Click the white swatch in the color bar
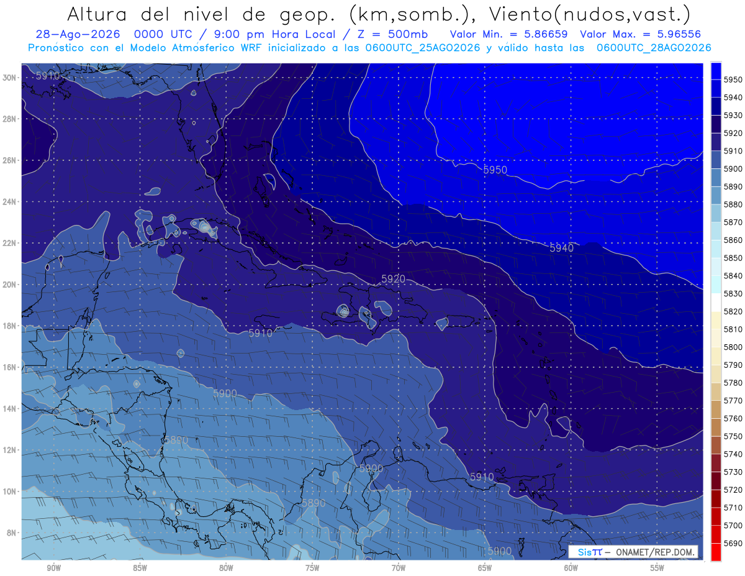The height and width of the screenshot is (576, 745). [x=716, y=303]
